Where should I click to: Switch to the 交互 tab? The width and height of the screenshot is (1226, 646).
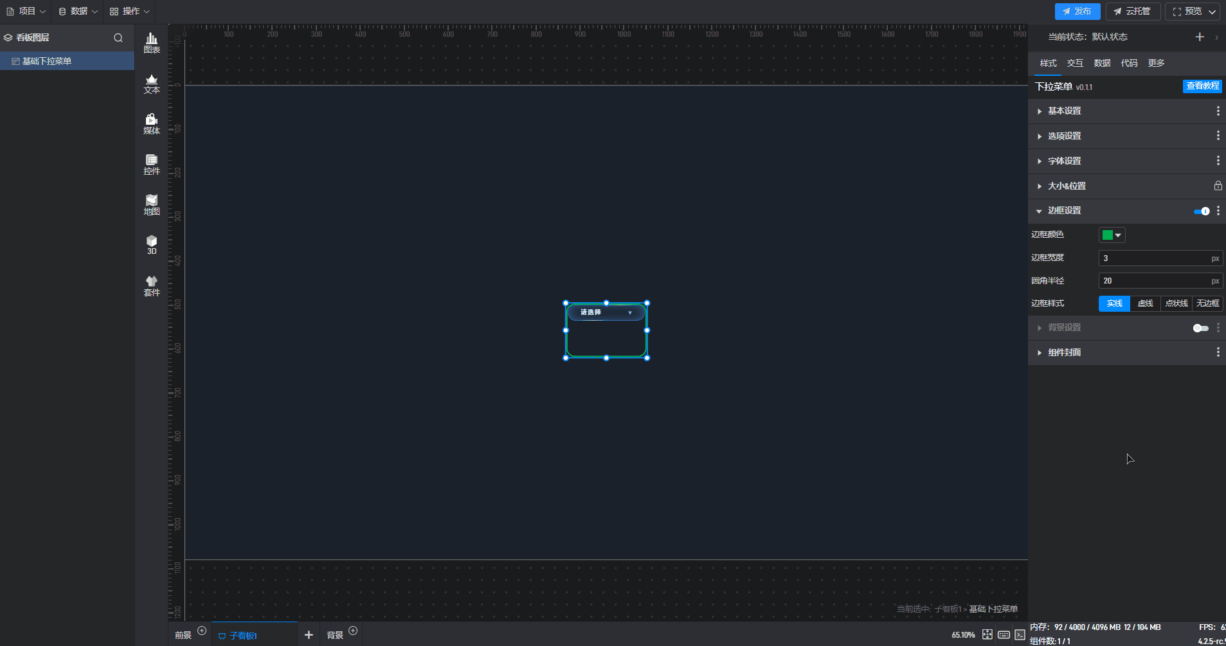coord(1075,63)
